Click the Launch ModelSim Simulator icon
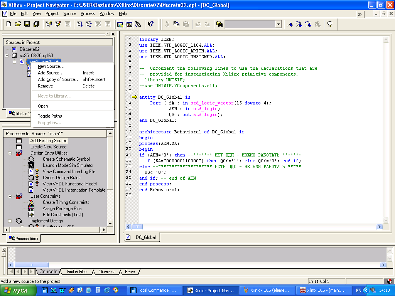The image size is (395, 296). pos(31,165)
